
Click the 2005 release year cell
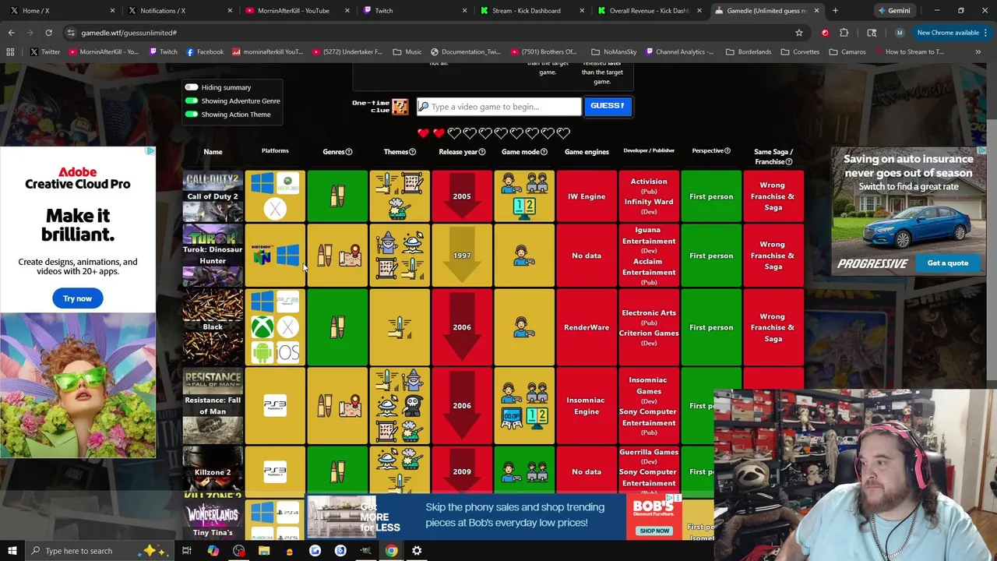click(x=462, y=196)
